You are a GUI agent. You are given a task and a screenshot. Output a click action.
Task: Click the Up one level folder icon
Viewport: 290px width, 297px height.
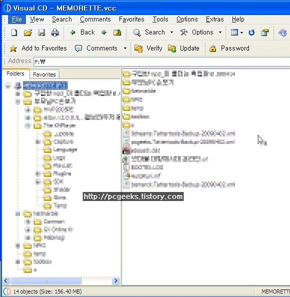(x=117, y=32)
